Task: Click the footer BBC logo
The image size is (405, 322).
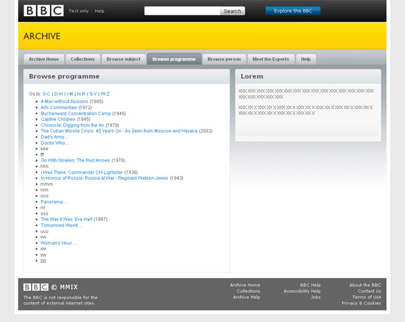Action: [36, 287]
